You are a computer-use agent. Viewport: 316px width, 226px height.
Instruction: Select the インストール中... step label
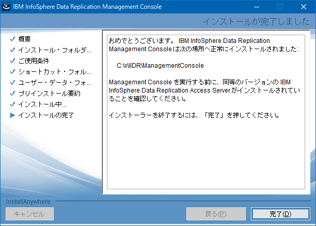(x=42, y=104)
